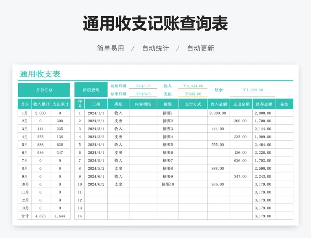
Task: Click expense total ¥535.00
Action: pyautogui.click(x=193, y=94)
